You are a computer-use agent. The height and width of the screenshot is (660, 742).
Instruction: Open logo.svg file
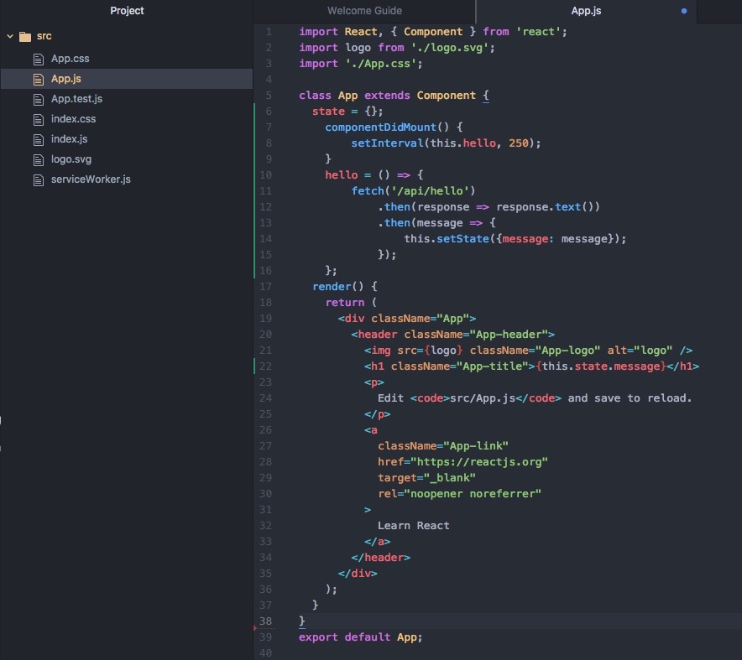71,159
